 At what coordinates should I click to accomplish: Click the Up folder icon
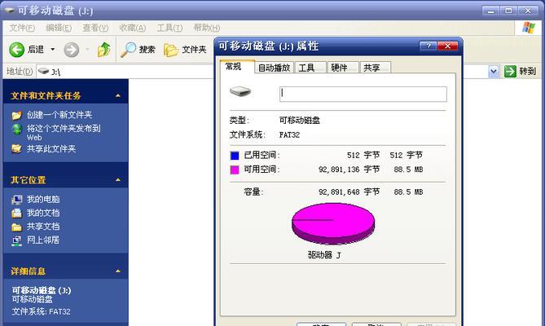tap(103, 50)
